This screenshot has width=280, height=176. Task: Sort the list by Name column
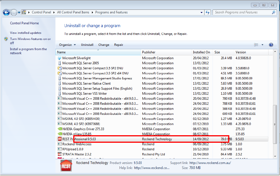click(98, 52)
